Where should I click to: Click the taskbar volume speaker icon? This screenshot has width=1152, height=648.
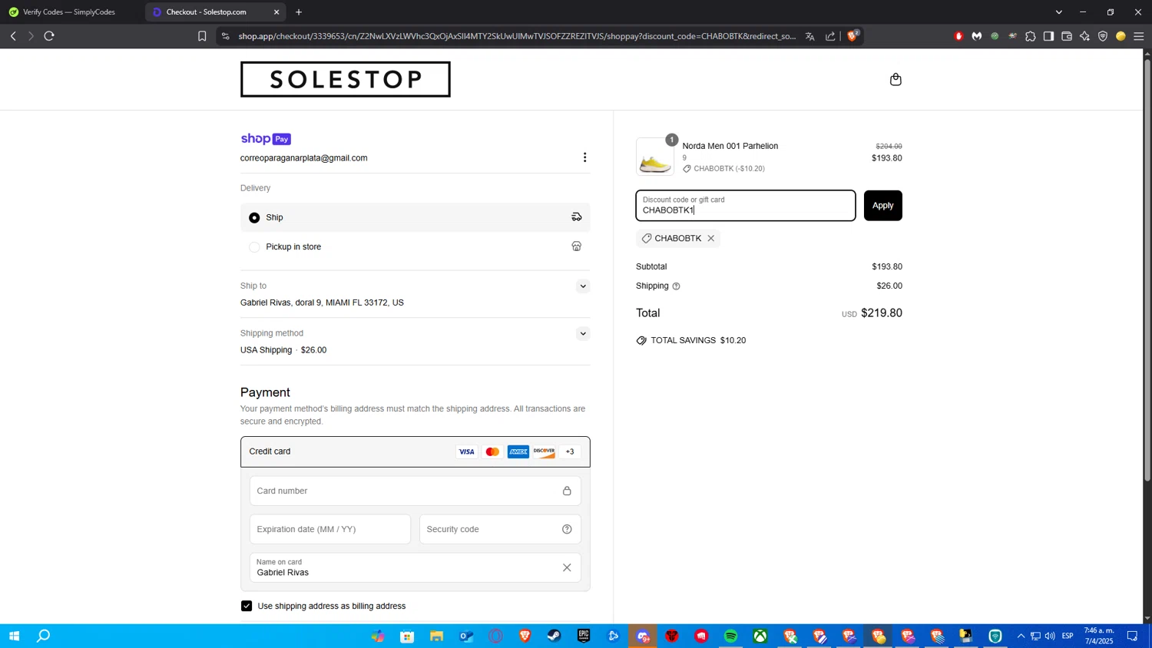pyautogui.click(x=1050, y=636)
